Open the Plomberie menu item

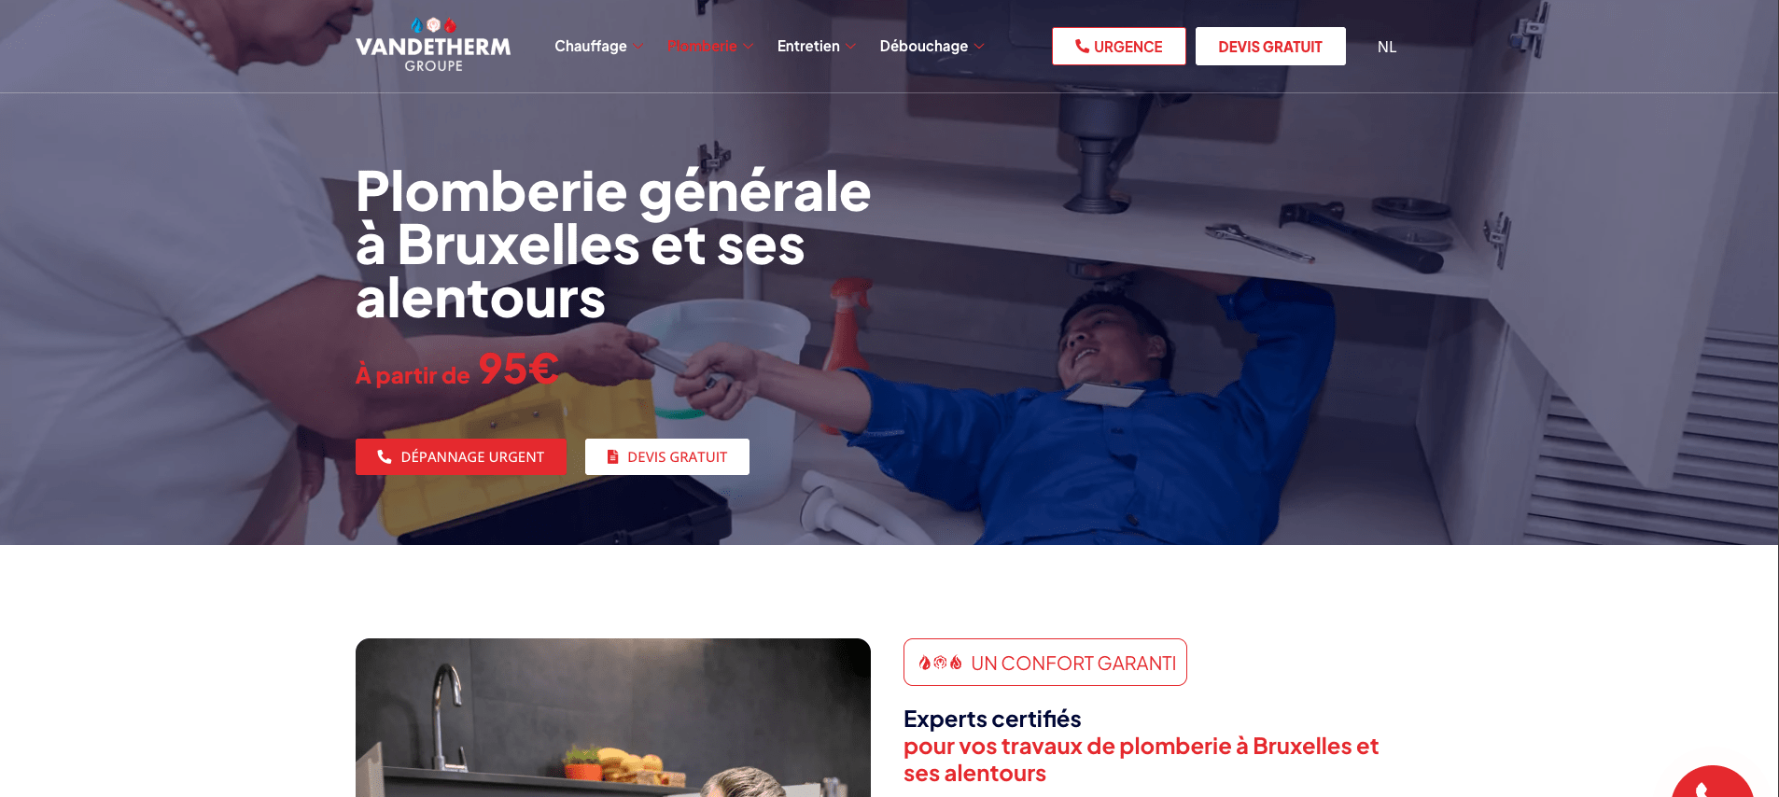(x=702, y=46)
